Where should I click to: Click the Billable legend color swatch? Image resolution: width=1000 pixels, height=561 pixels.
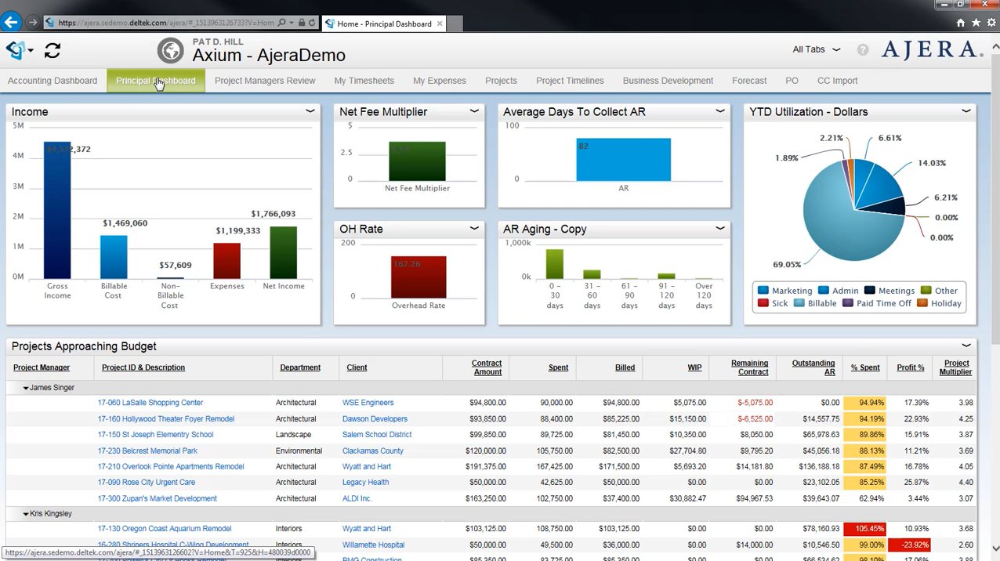point(799,303)
